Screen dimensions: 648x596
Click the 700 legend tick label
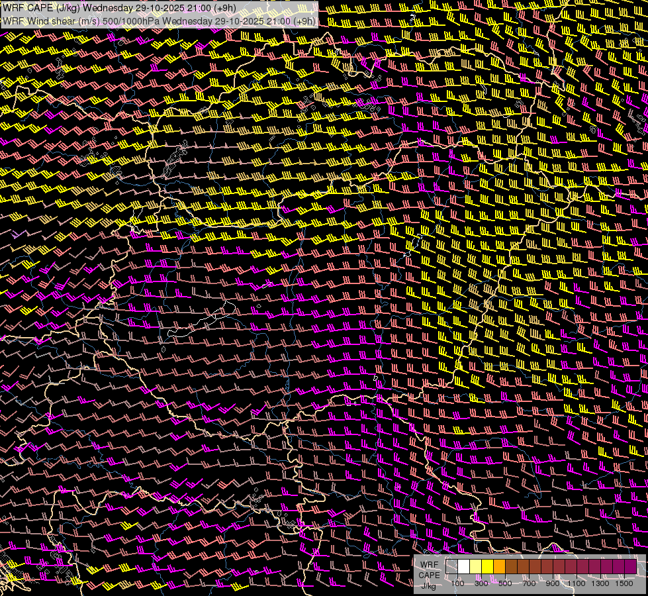pos(529,583)
